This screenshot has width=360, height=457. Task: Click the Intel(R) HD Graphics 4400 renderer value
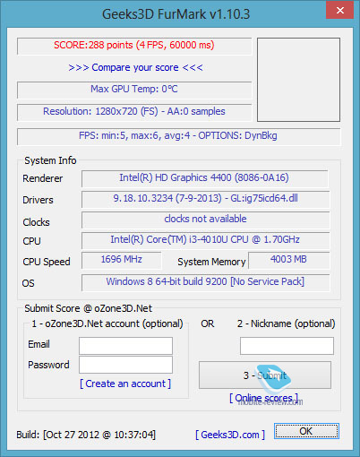click(x=204, y=178)
